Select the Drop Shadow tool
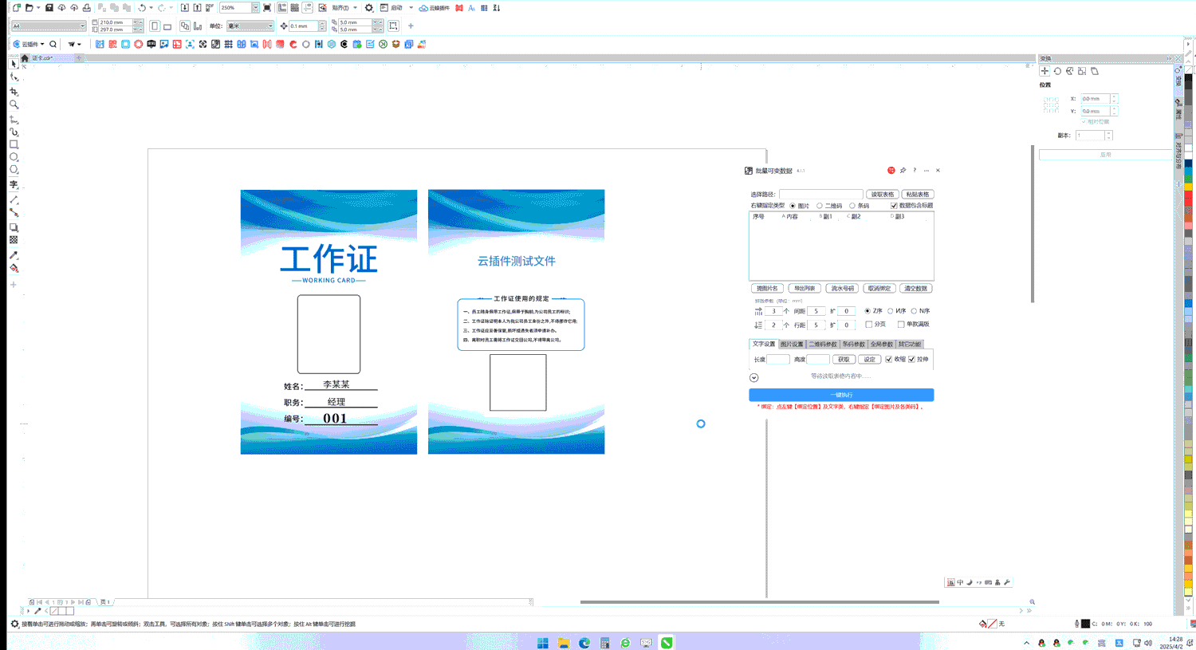 click(x=14, y=227)
